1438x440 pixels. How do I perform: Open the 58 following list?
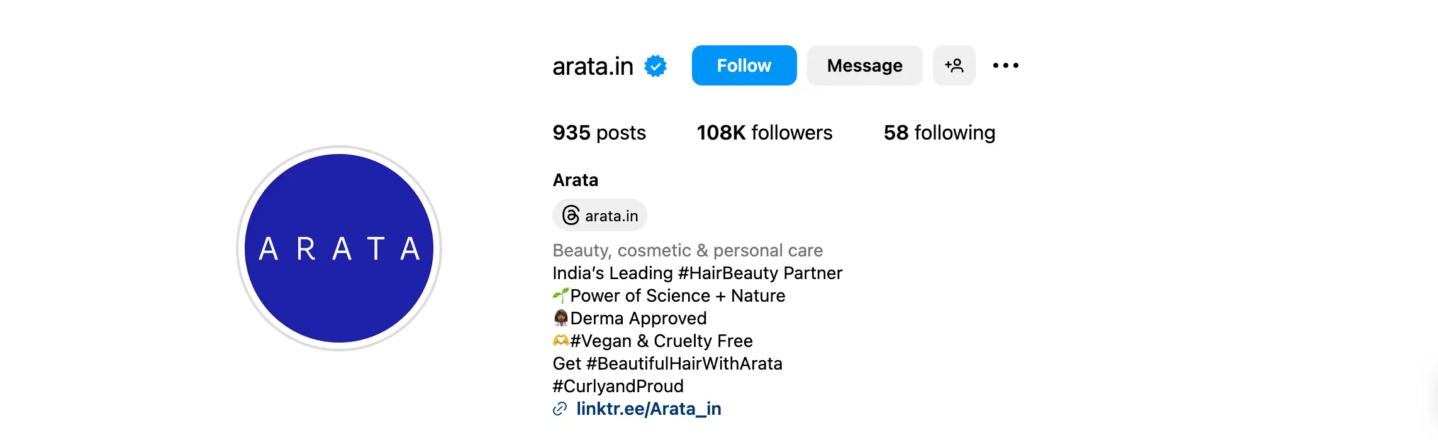[939, 133]
